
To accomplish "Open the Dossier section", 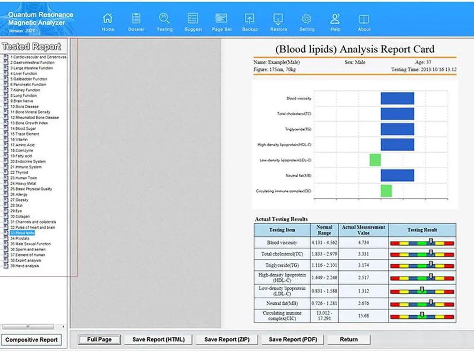I will coord(136,21).
